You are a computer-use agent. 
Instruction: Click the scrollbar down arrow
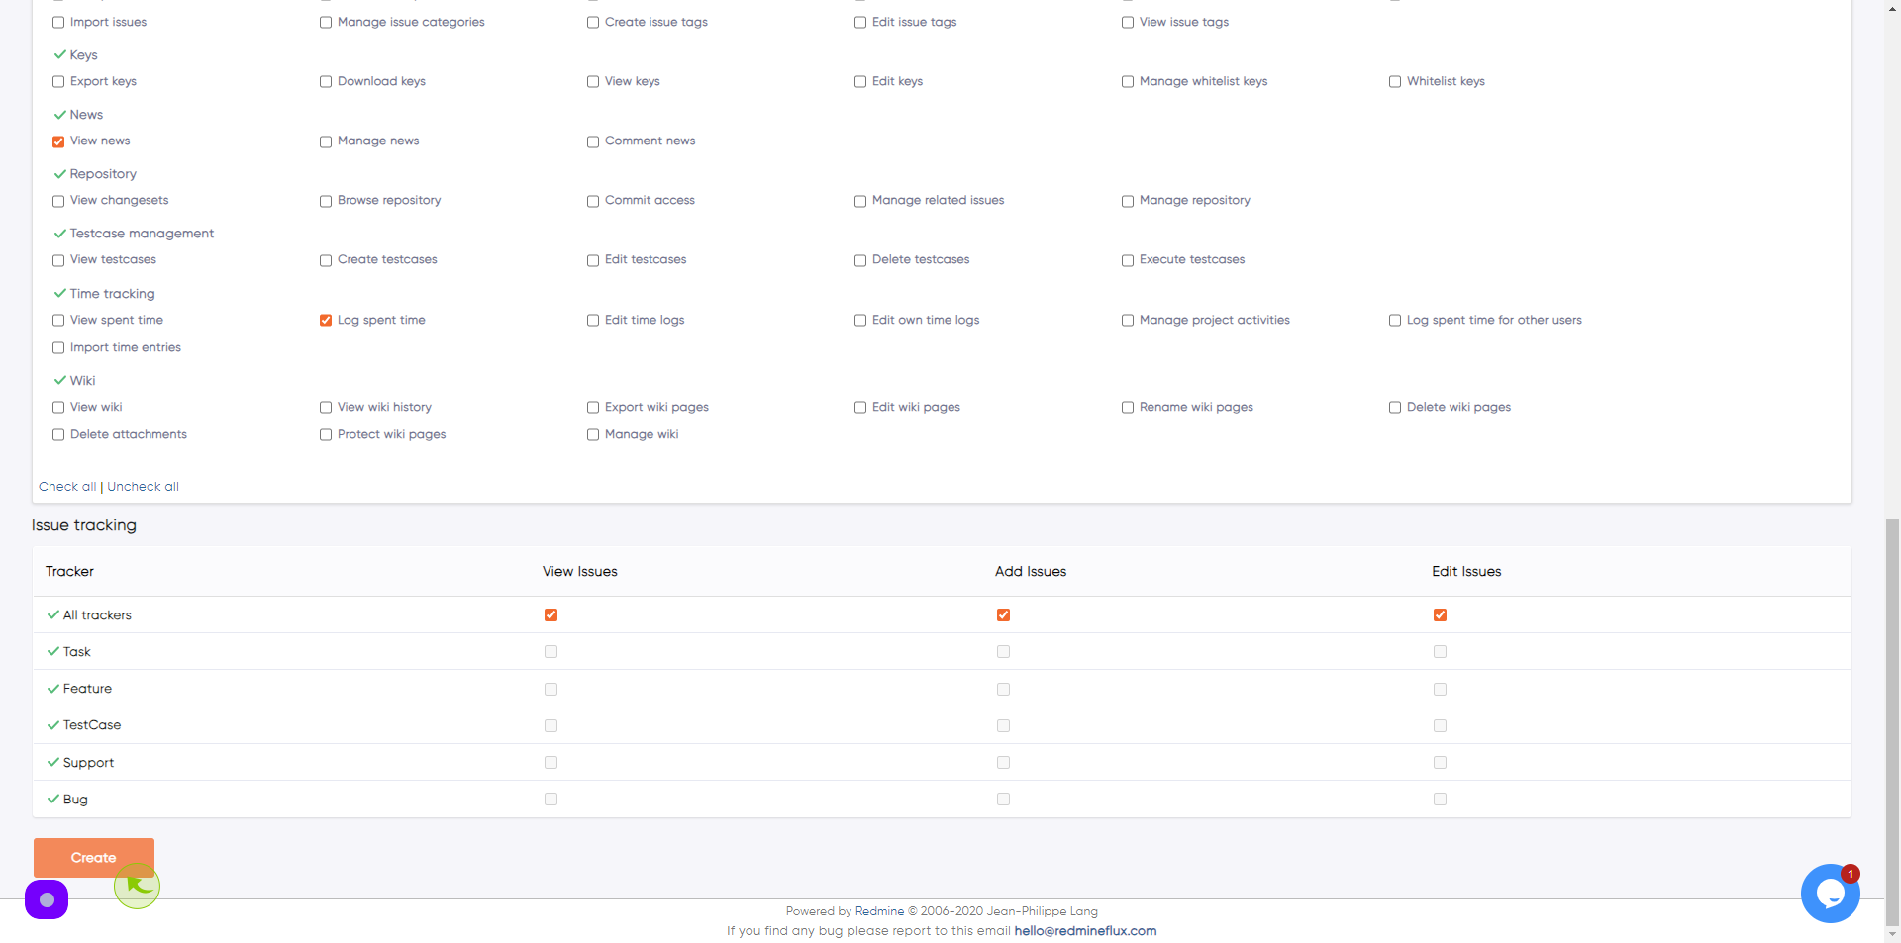[1892, 934]
